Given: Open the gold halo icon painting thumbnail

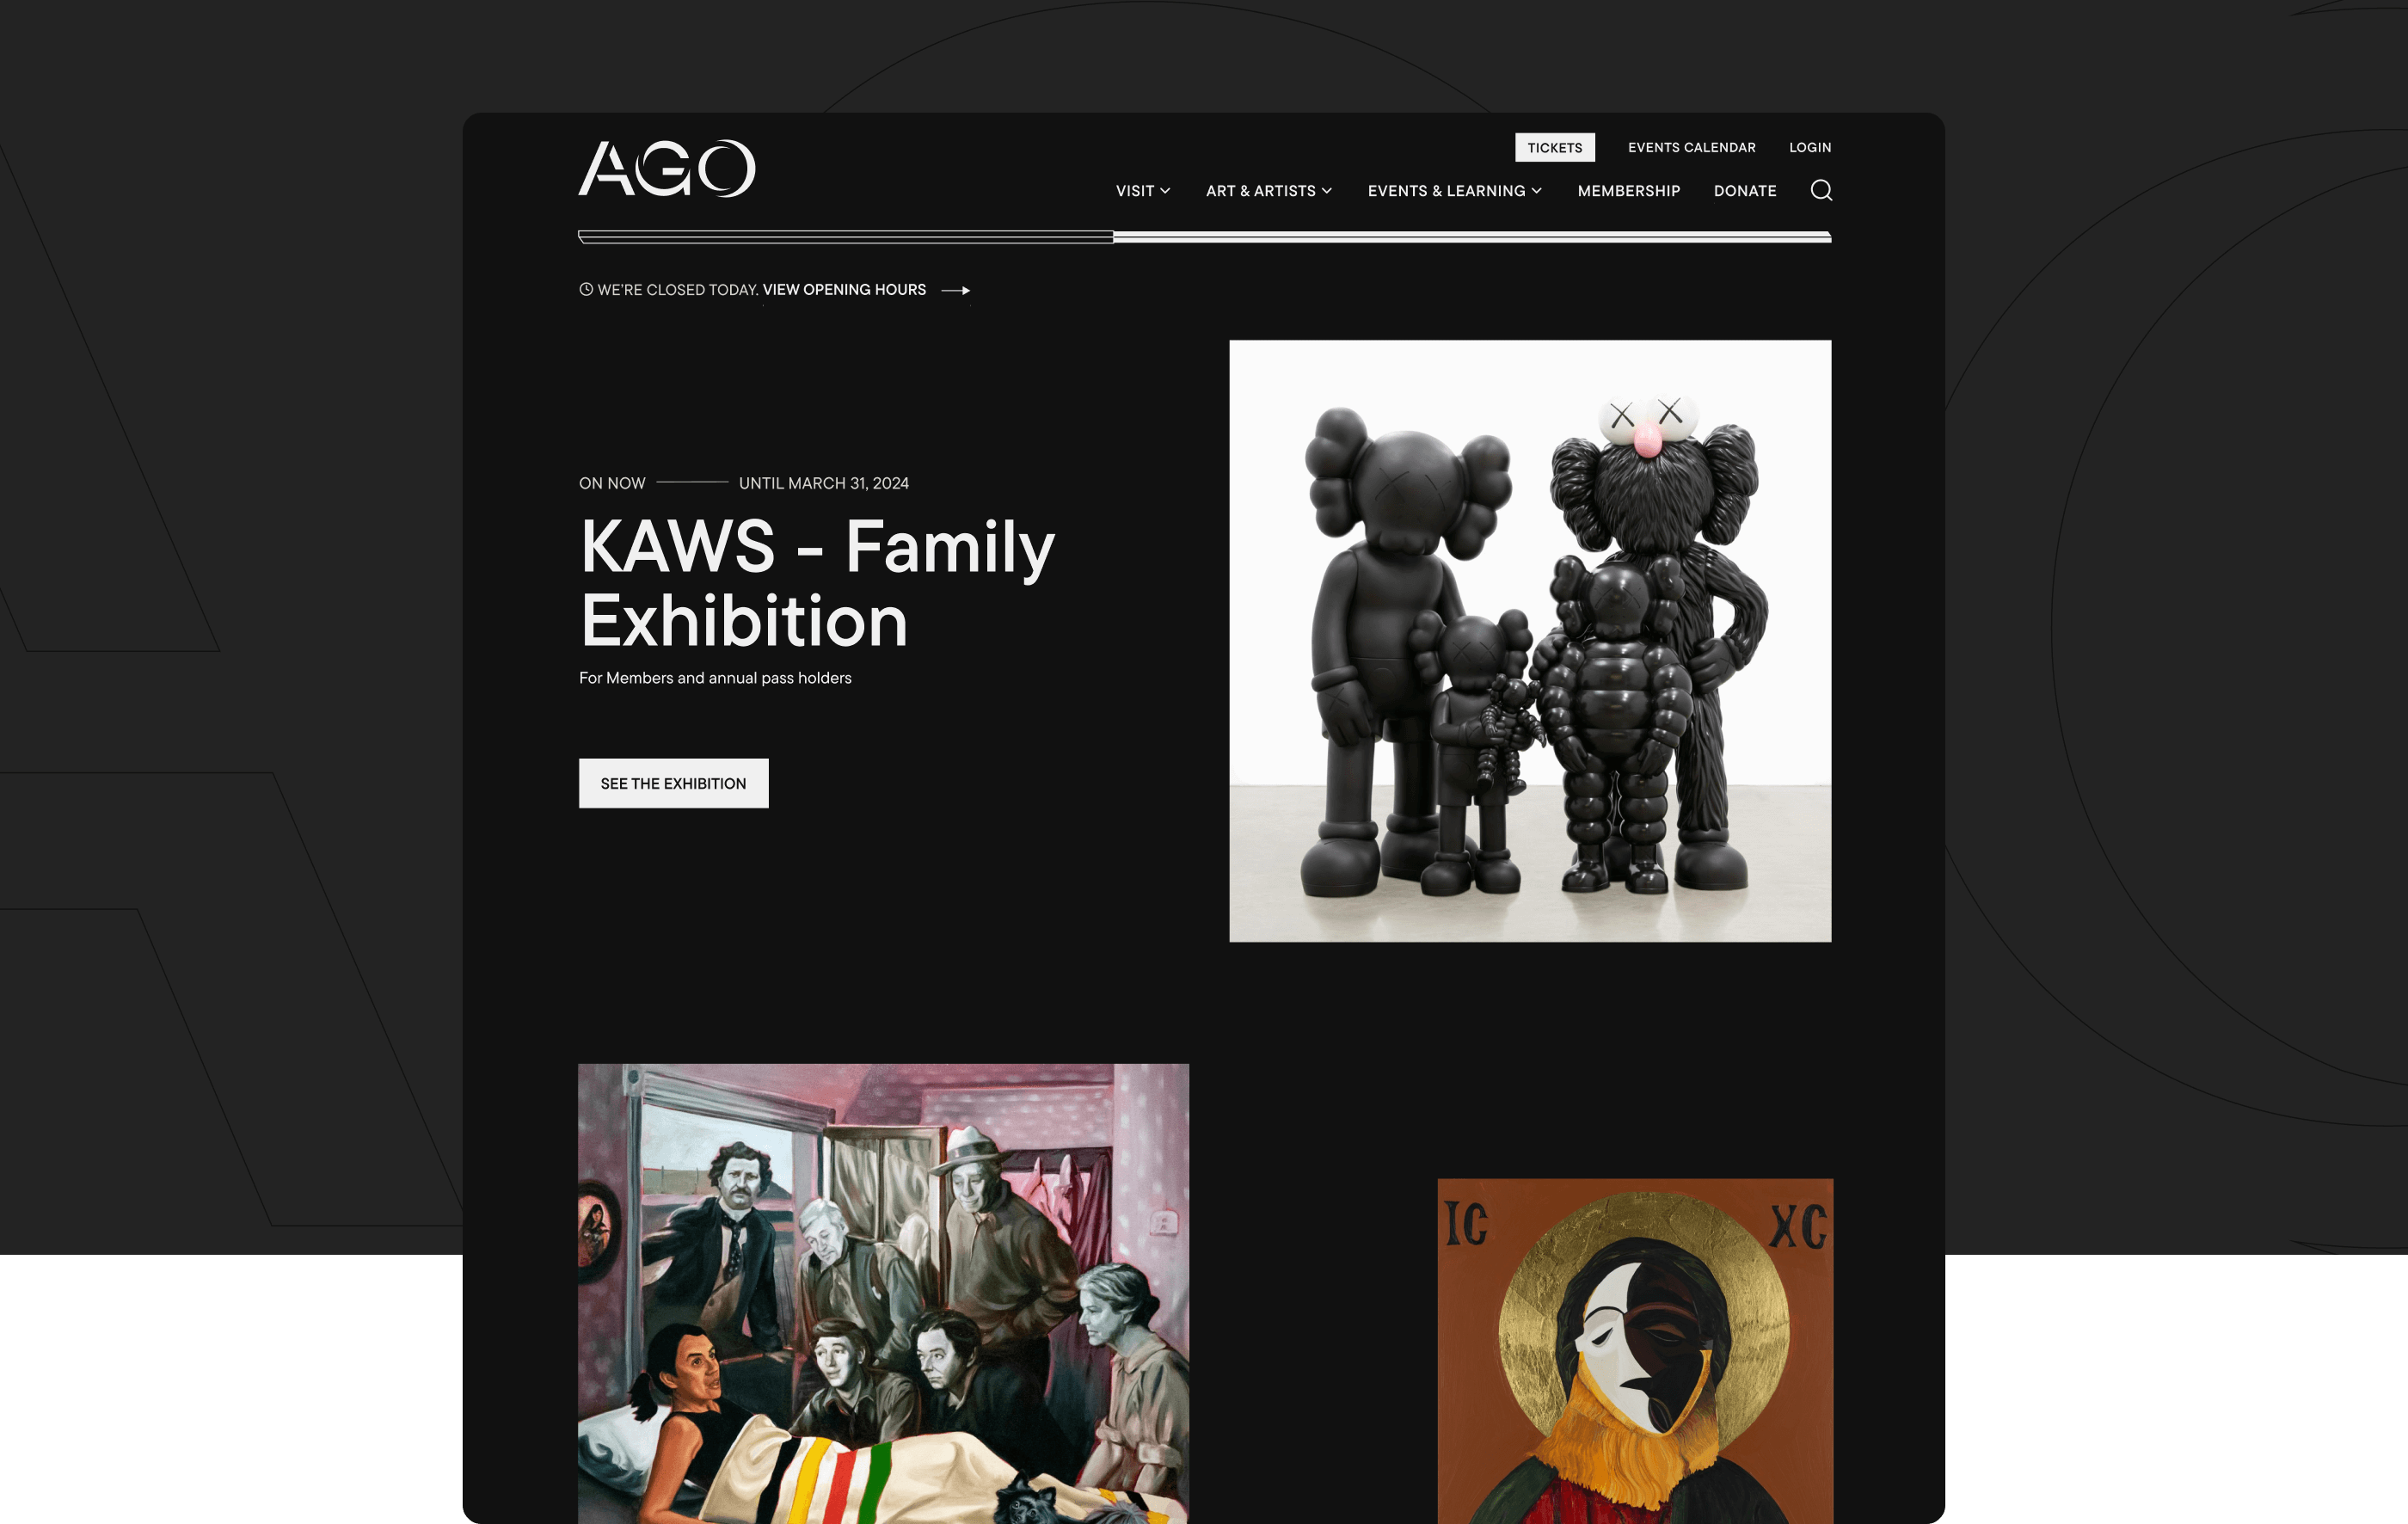Looking at the screenshot, I should 1635,1351.
